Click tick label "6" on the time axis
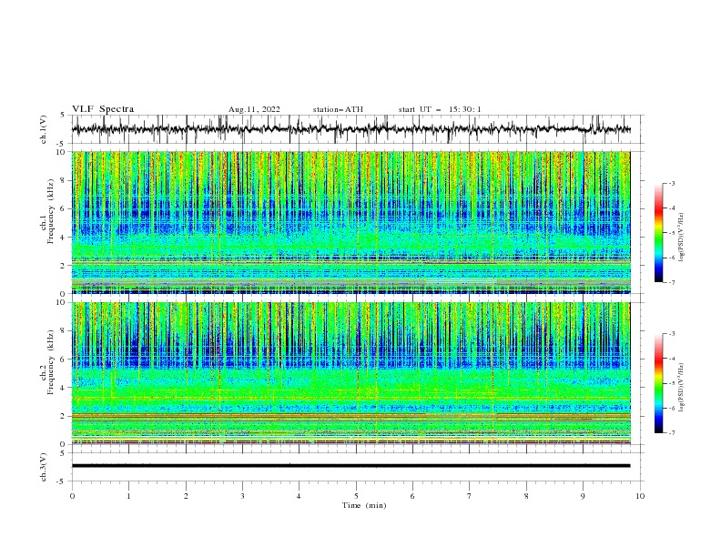This screenshot has height=557, width=721. tap(412, 496)
